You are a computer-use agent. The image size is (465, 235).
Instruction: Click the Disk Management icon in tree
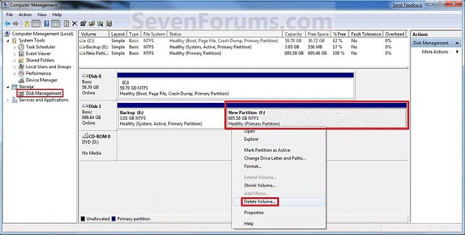click(21, 93)
